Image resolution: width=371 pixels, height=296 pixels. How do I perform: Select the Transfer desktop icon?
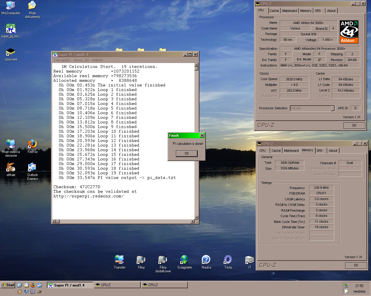(x=119, y=262)
